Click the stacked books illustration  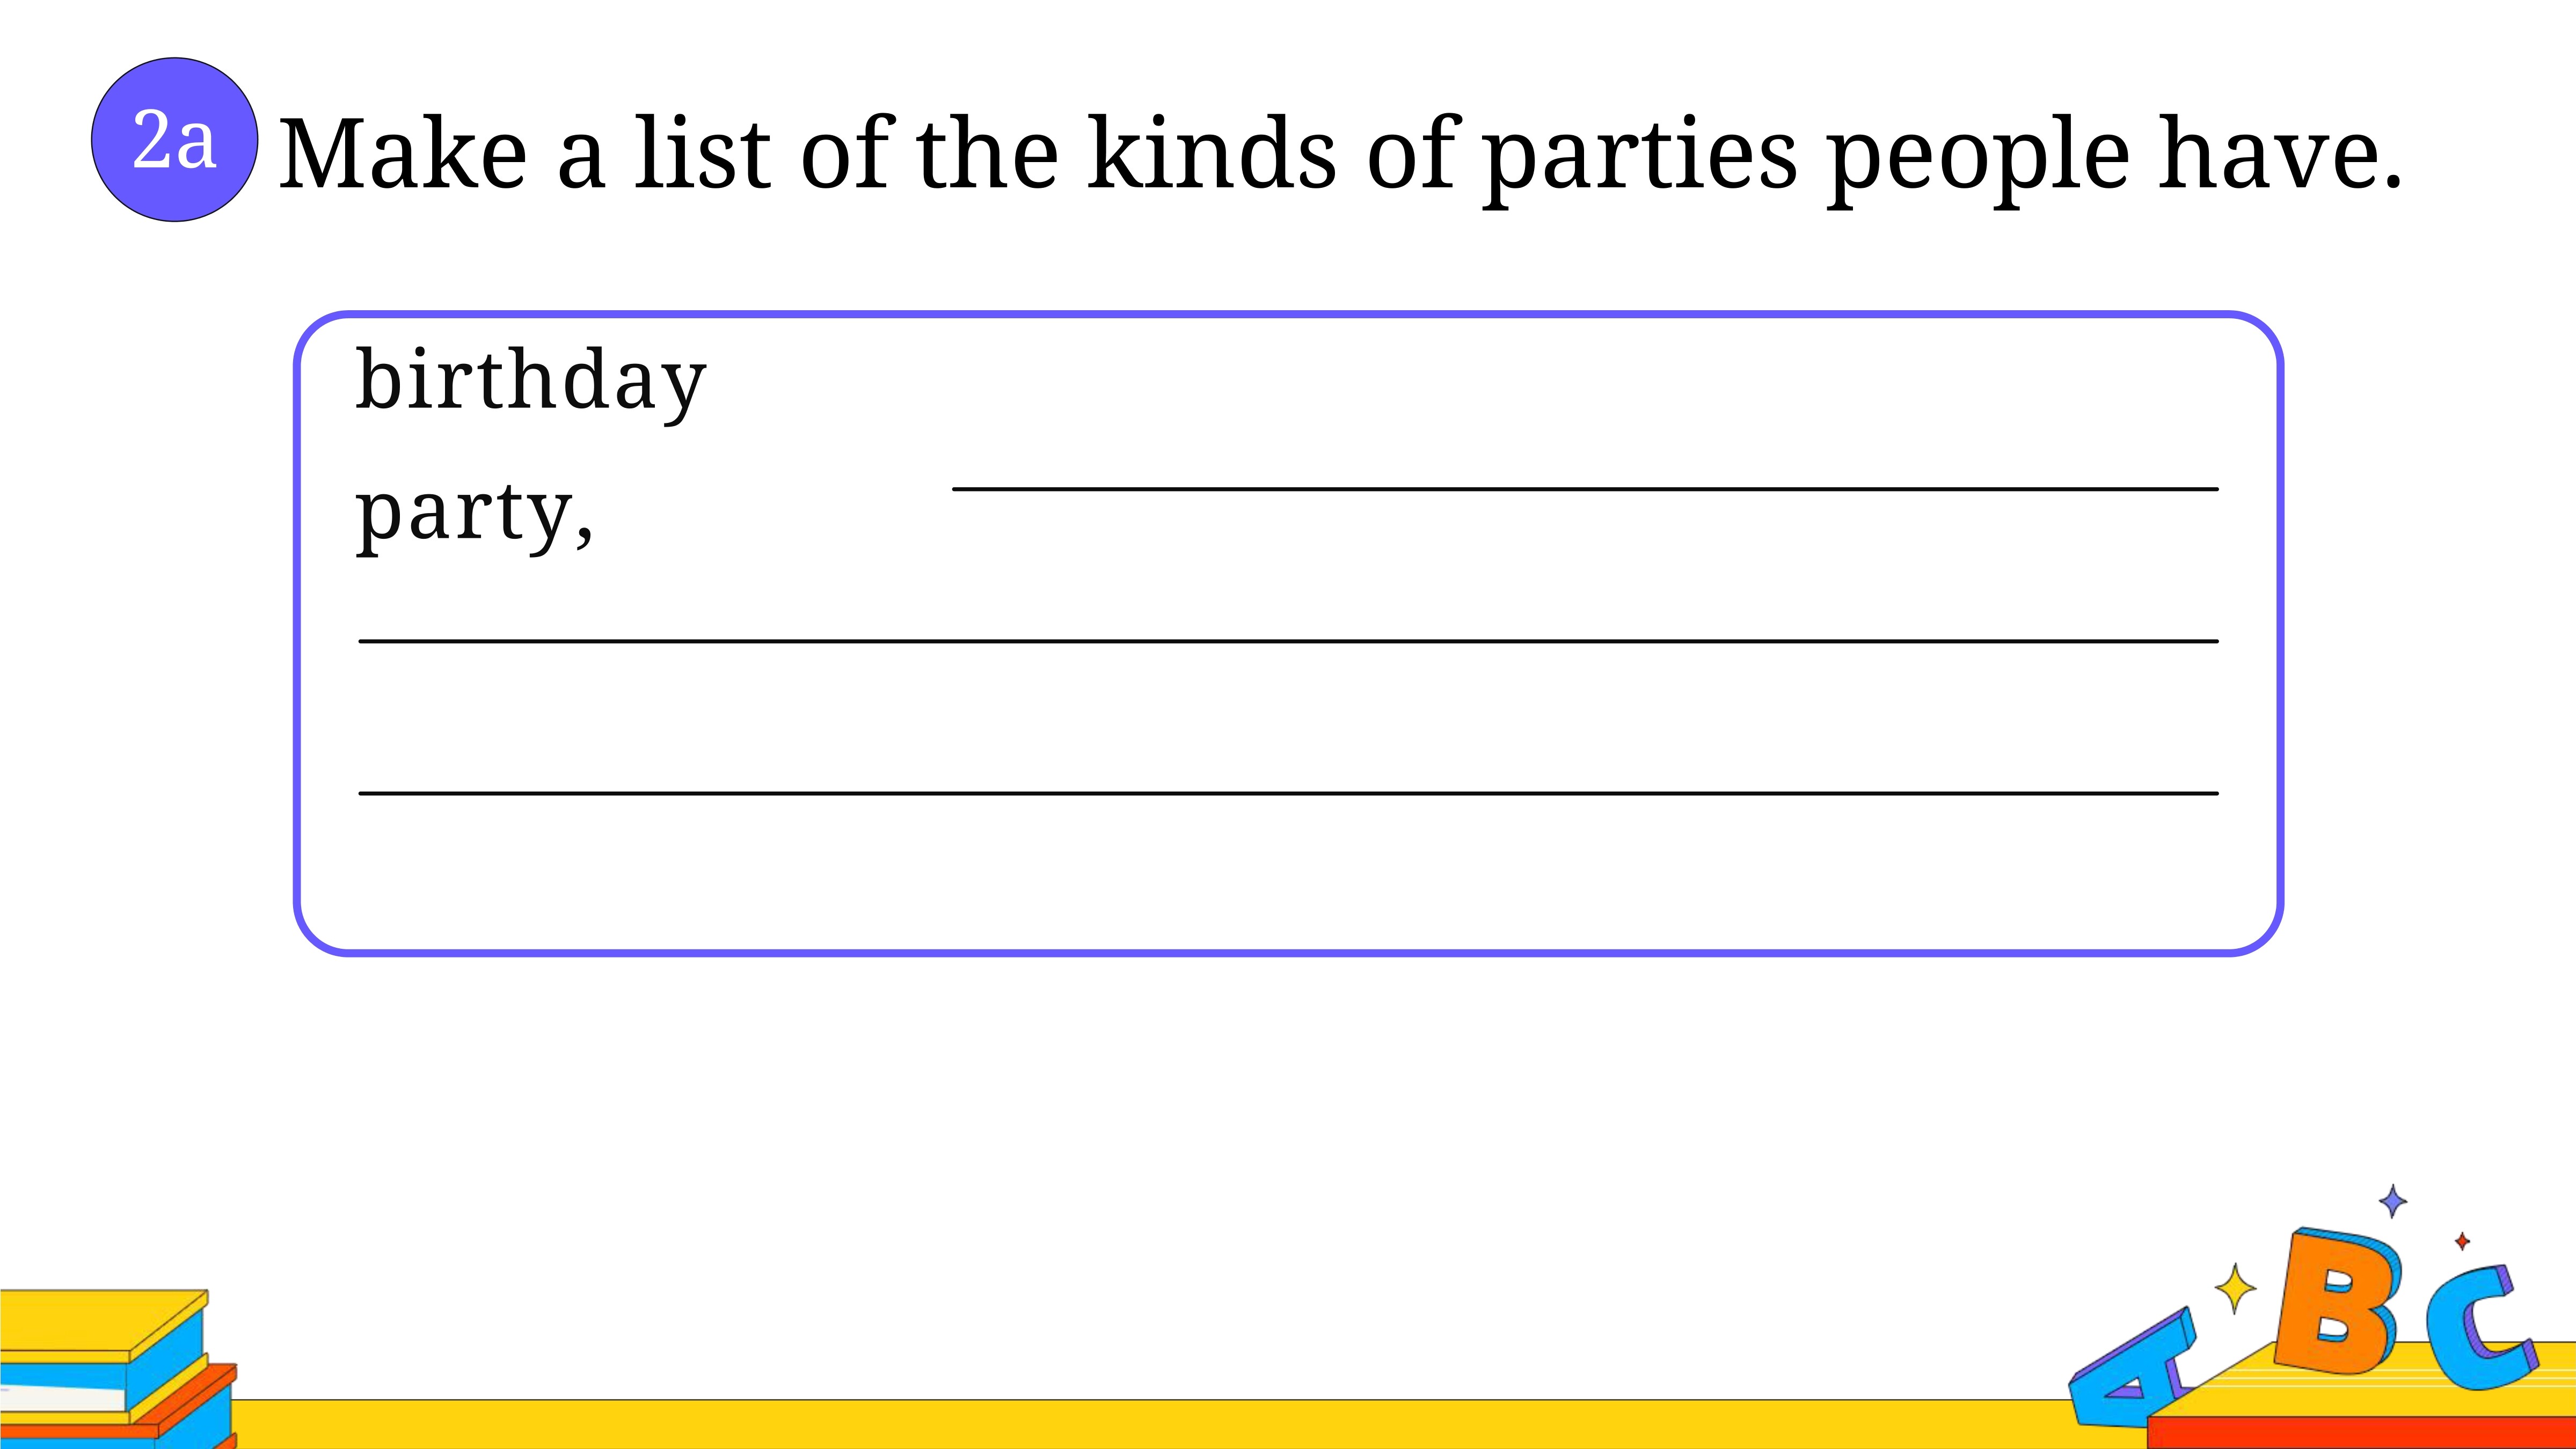tap(117, 1368)
